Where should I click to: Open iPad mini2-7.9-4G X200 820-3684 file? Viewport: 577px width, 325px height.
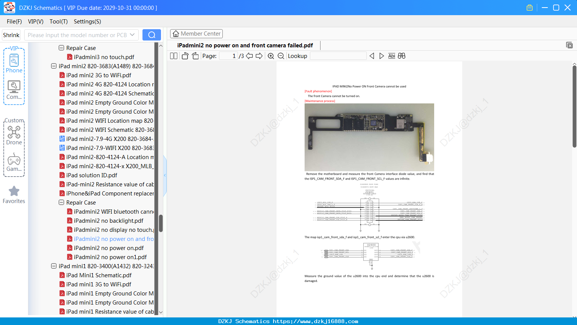point(106,139)
